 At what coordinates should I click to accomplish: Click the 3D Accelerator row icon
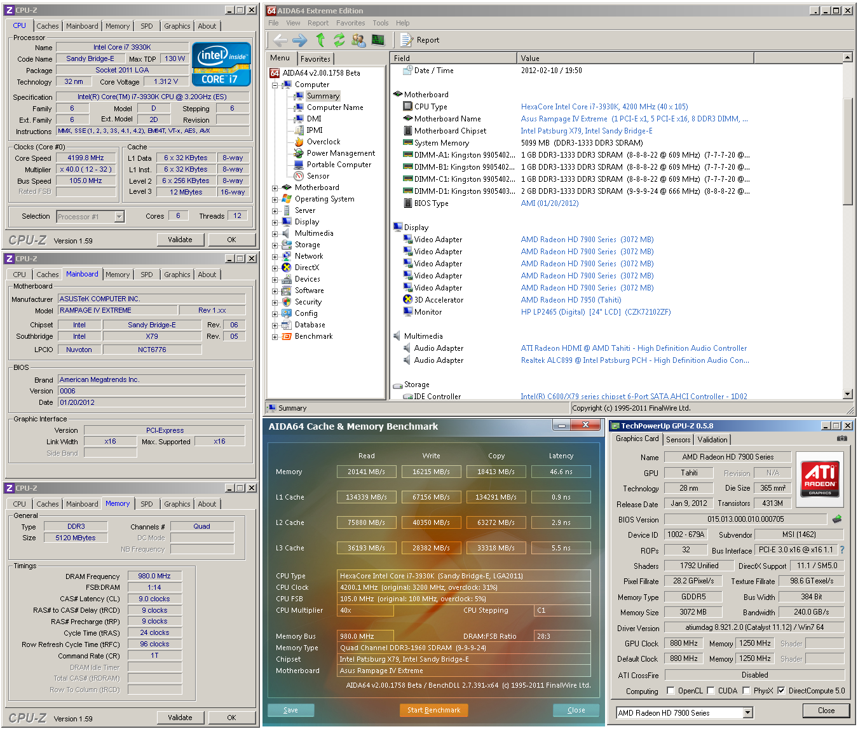coord(408,300)
